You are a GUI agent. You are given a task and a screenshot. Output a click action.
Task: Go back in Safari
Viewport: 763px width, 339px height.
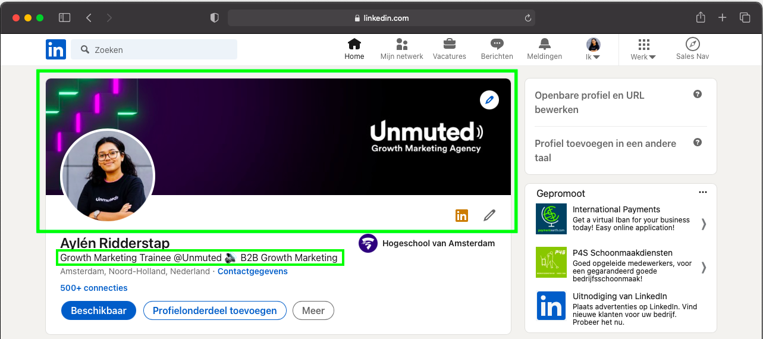[x=89, y=18]
